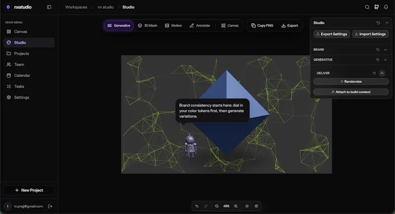
Task: Switch to Canvas mode tab in toolbar
Action: pyautogui.click(x=230, y=26)
